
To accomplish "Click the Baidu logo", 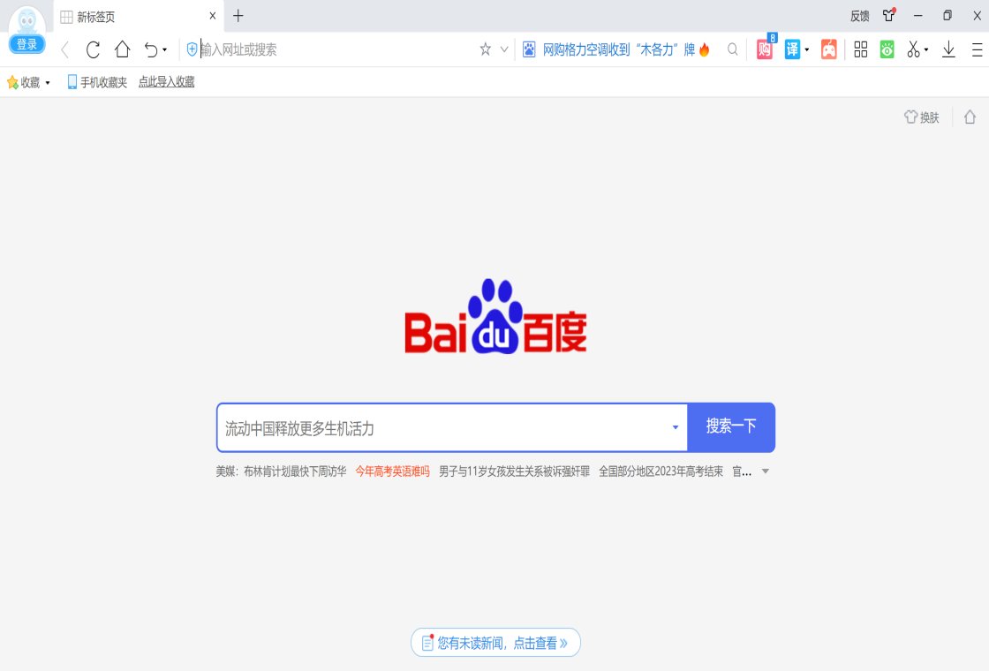I will (x=495, y=317).
